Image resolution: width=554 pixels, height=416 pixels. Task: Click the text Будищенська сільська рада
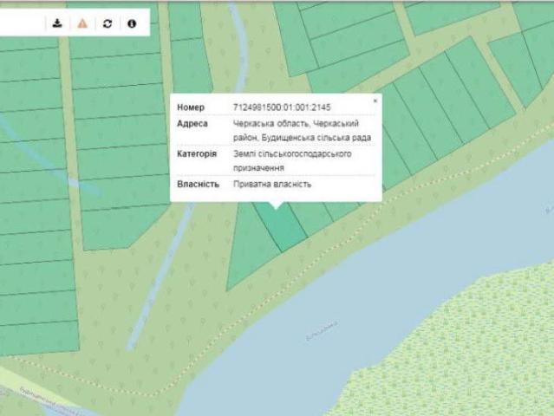tap(316, 138)
